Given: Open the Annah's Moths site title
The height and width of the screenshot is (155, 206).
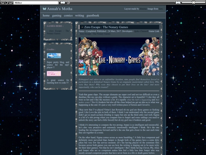Looking at the screenshot, I should tap(60, 9).
